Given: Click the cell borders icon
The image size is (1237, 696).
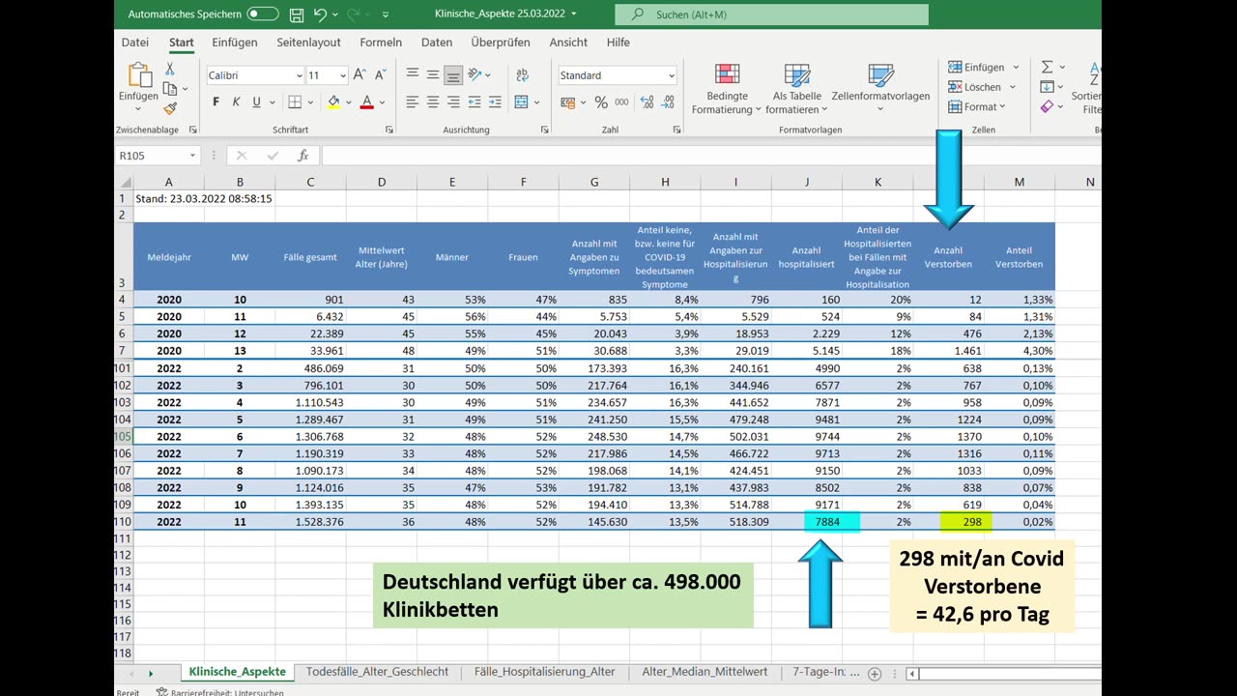Looking at the screenshot, I should tap(295, 102).
